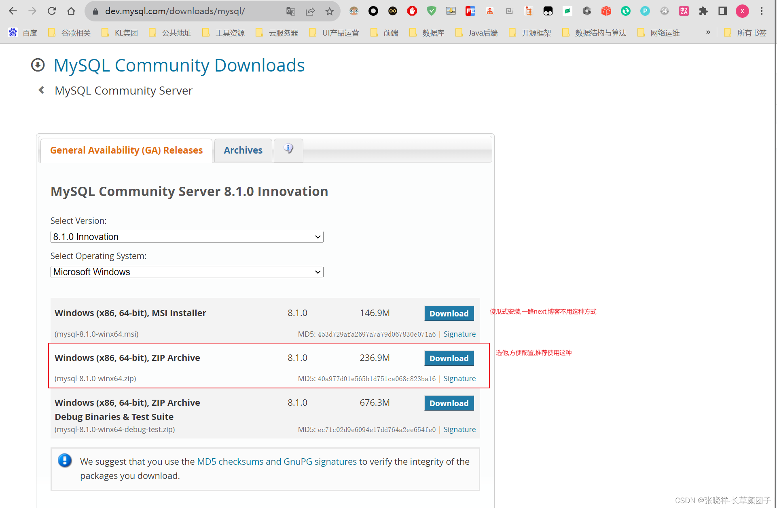Click the red stop-hand adblock extension
777x508 pixels.
412,11
